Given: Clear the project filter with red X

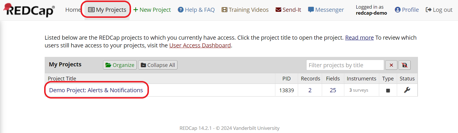Looking at the screenshot, I should tap(391, 65).
